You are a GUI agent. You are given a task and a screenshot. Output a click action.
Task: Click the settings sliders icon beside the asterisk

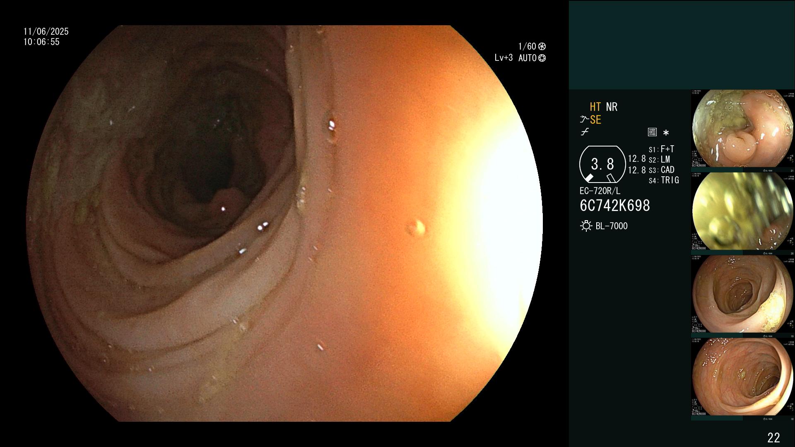(x=652, y=132)
